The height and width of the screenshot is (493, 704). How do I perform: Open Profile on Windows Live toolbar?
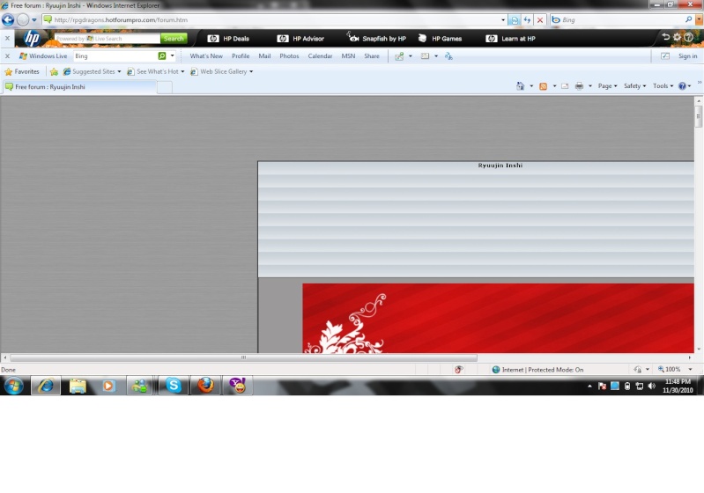tap(241, 56)
